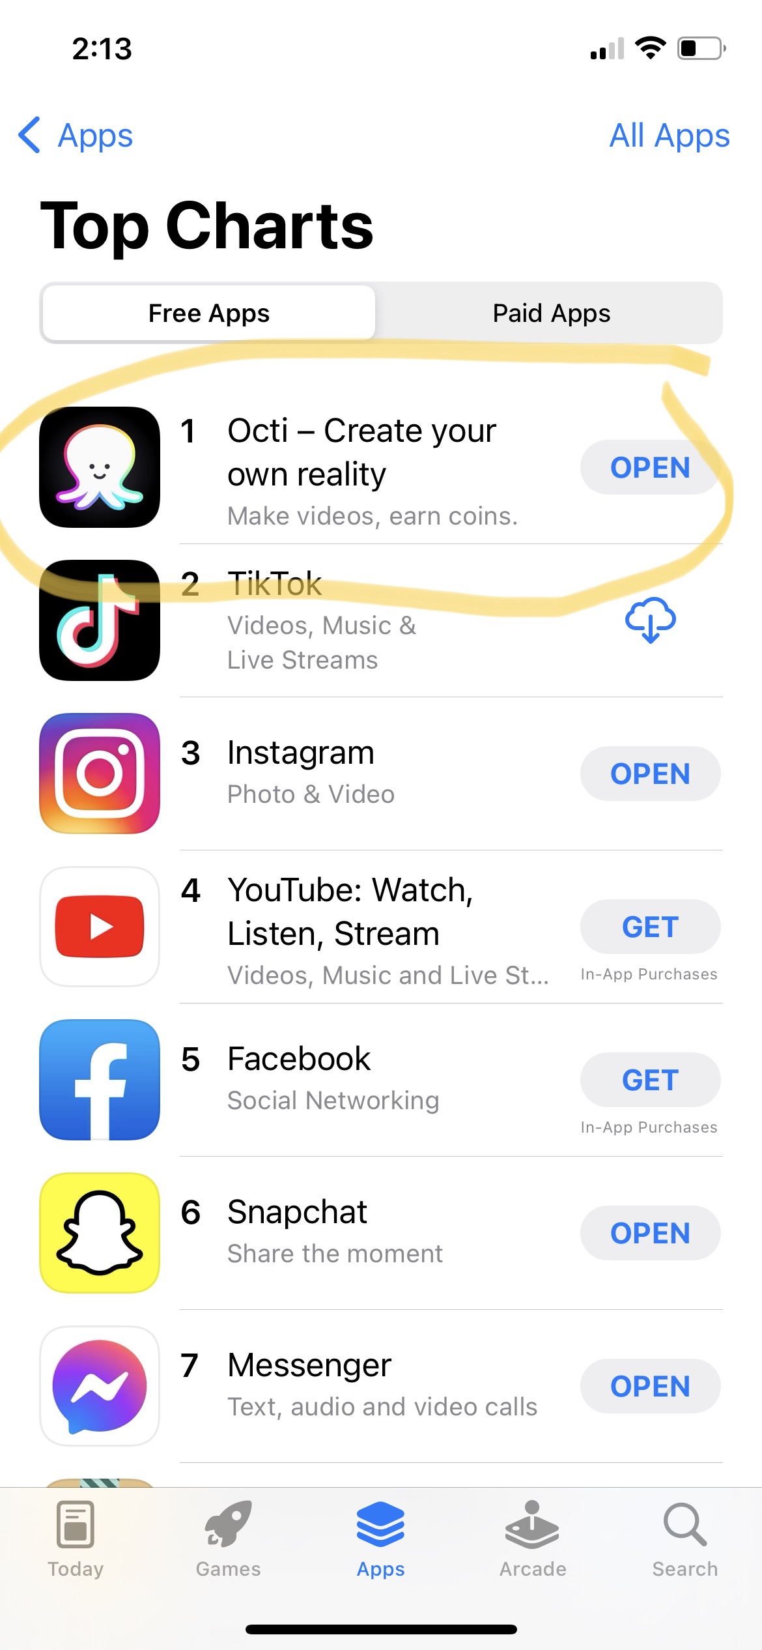Screen dimensions: 762x1650
Task: Tap the Messenger app icon
Action: (x=100, y=1386)
